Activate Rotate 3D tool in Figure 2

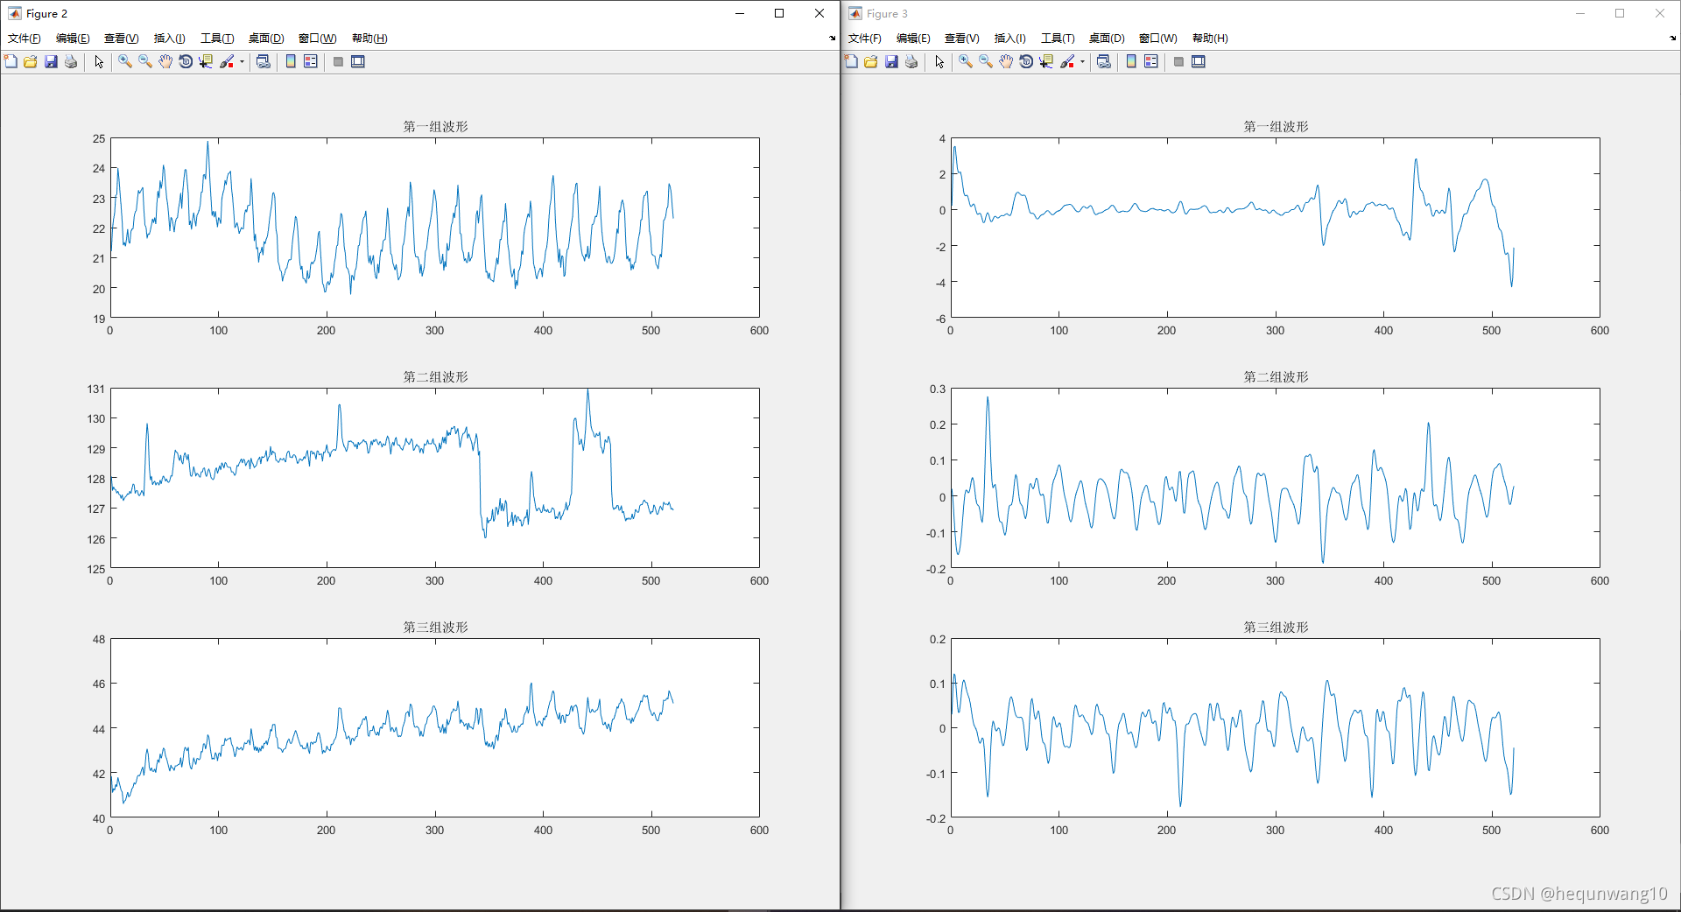[x=186, y=61]
